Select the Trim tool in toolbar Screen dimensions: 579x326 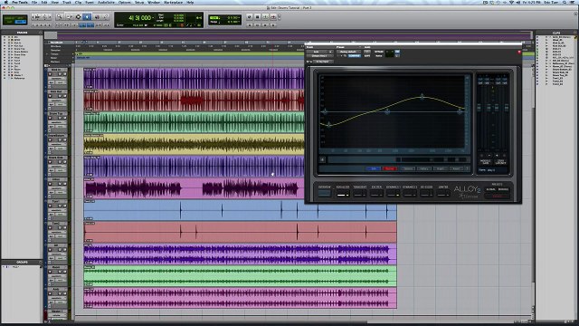tap(69, 17)
